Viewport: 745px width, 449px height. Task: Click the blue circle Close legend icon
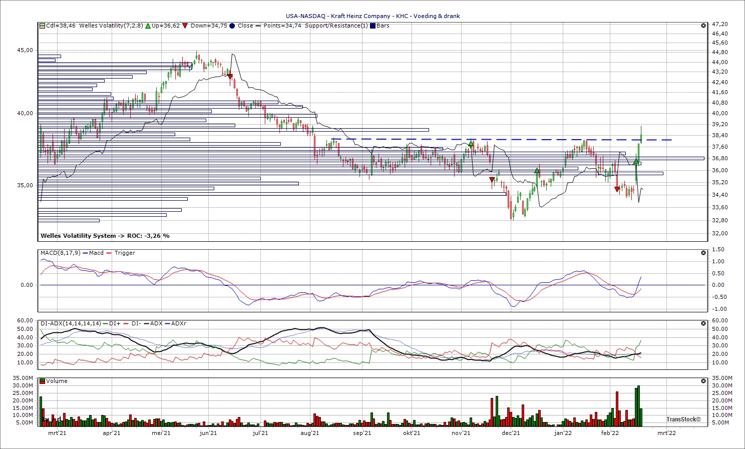(x=232, y=26)
